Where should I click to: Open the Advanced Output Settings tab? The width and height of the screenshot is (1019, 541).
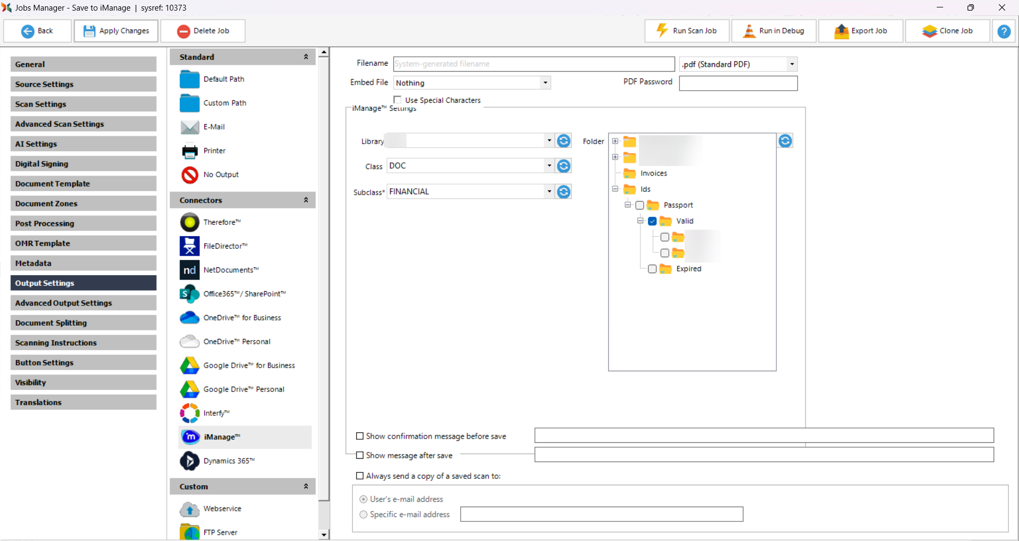pos(83,303)
